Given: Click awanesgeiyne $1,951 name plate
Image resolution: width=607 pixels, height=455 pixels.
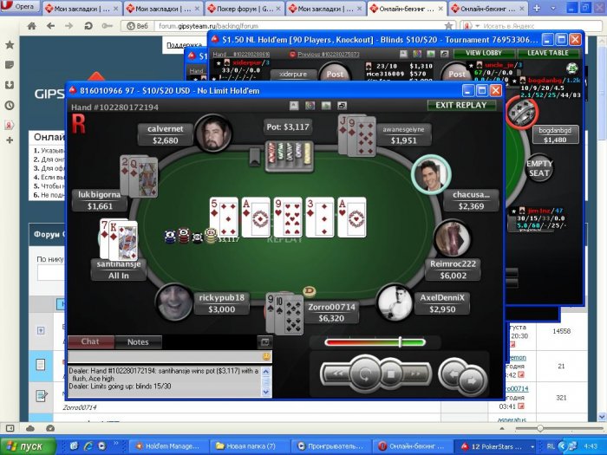Looking at the screenshot, I should (403, 135).
